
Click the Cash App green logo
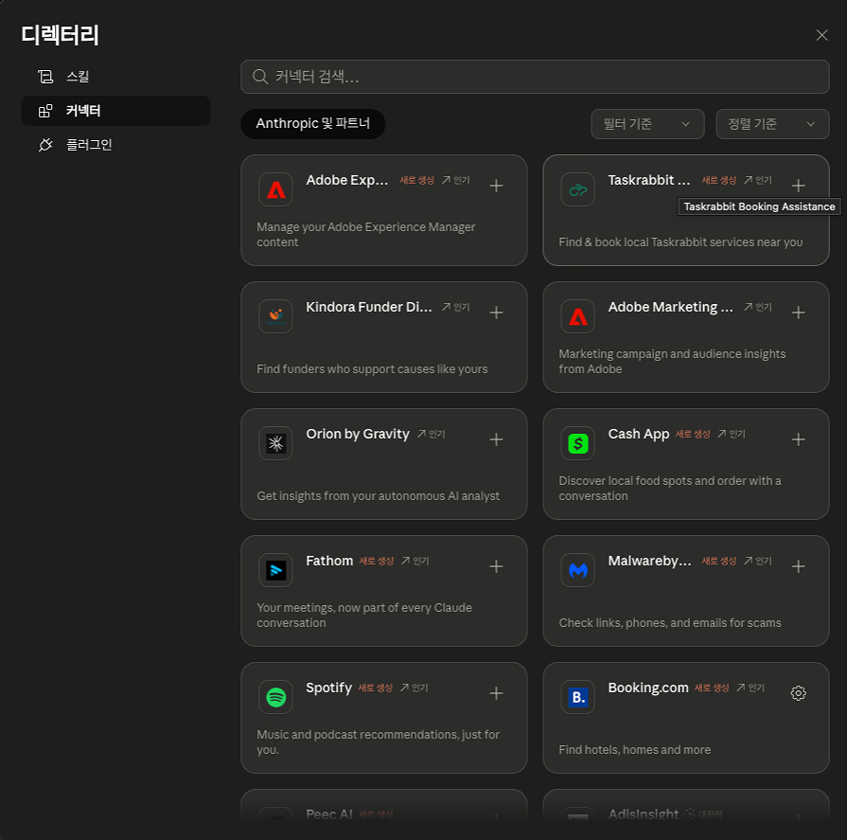[x=577, y=443]
